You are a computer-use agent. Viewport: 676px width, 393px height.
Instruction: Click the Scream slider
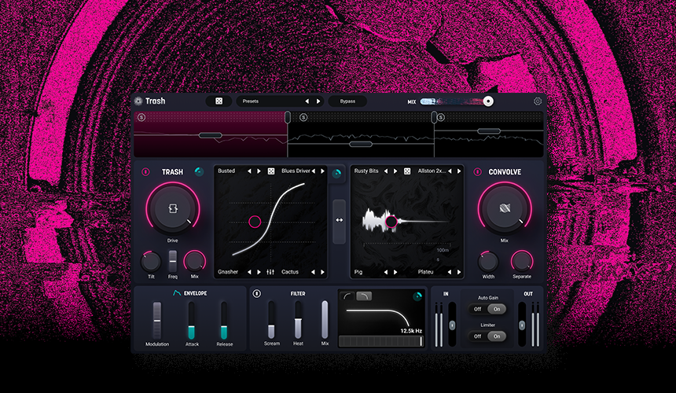(x=271, y=320)
